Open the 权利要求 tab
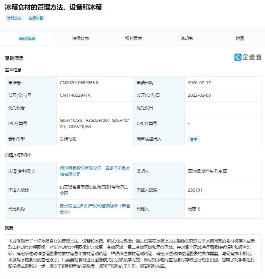Screen dimensions: 265x279 coord(133,38)
